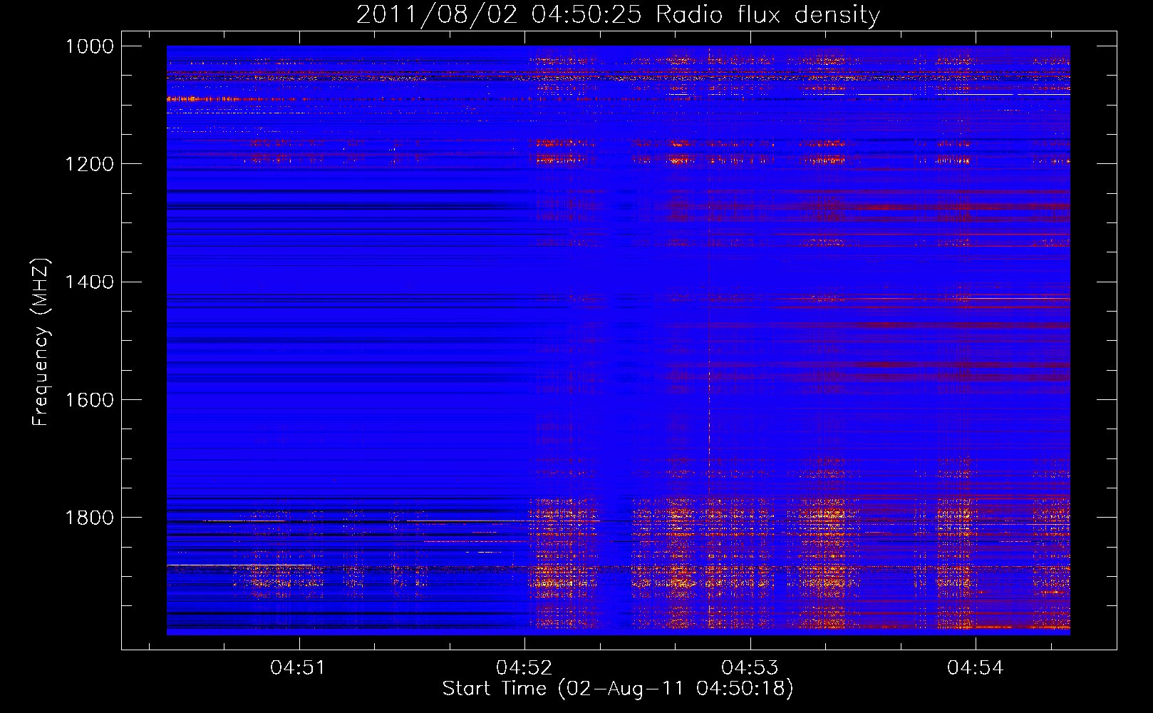Screen dimensions: 1153x713
Task: Click the 1600 frequency tick label
Action: pos(90,399)
